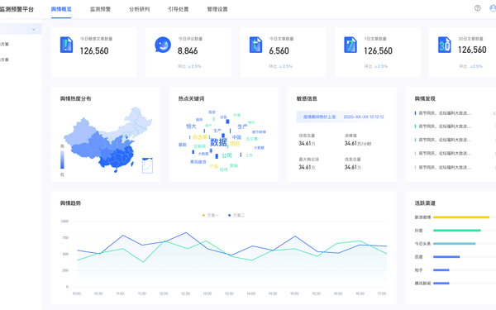Switch to the 分析研判 tab

coord(139,9)
